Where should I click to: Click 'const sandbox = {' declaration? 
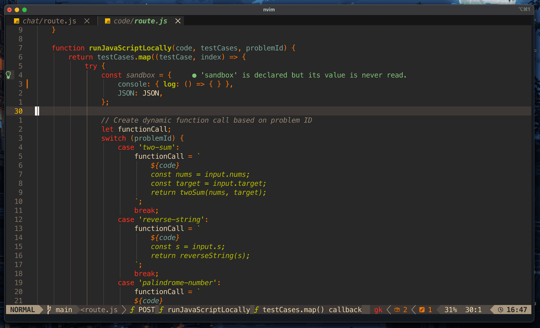tap(136, 75)
